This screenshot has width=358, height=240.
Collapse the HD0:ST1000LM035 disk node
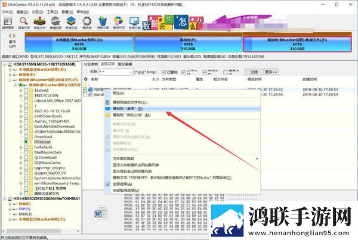(x=5, y=64)
